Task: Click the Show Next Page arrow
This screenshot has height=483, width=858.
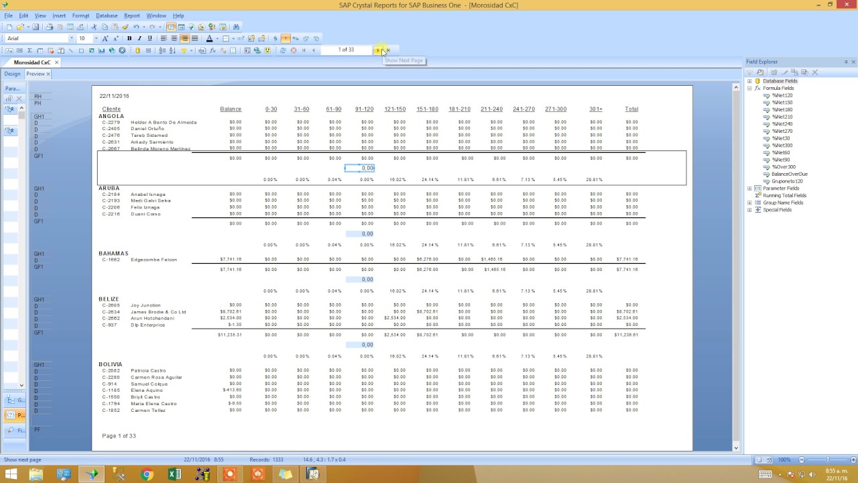Action: click(x=378, y=50)
